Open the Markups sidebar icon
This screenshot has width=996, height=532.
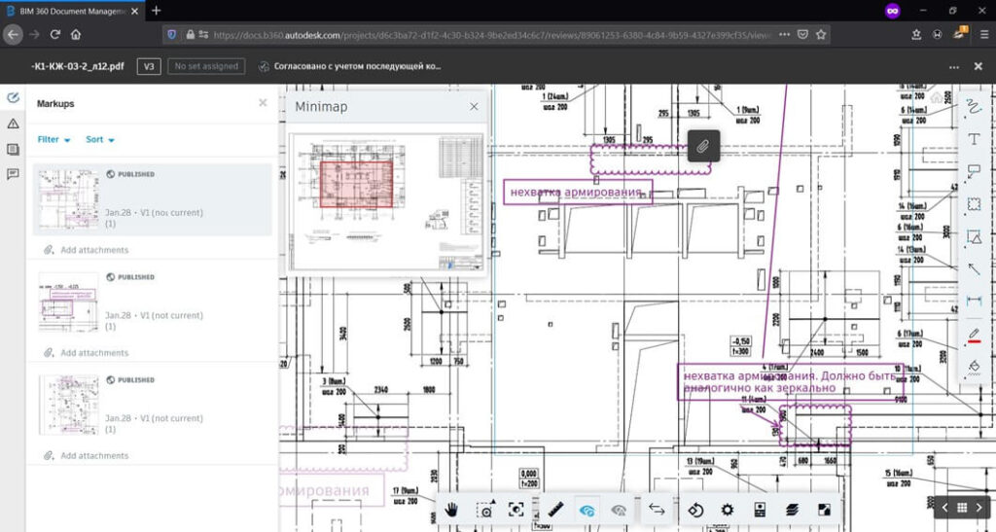(13, 98)
